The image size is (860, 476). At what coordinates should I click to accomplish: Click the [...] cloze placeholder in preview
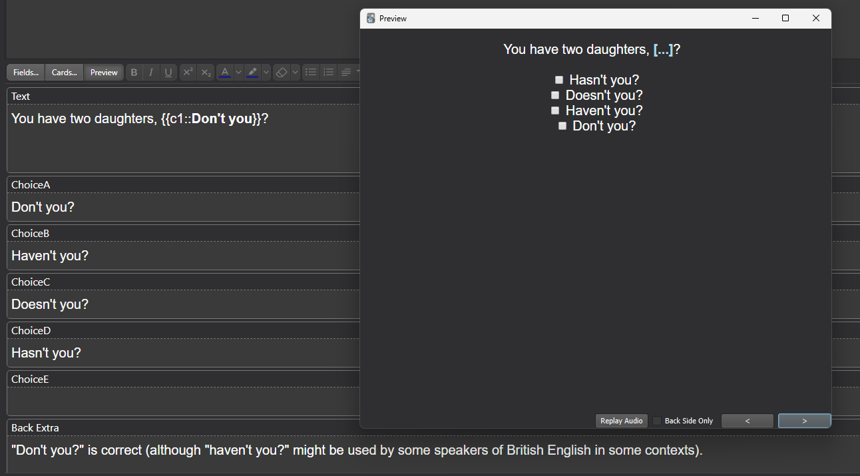664,49
